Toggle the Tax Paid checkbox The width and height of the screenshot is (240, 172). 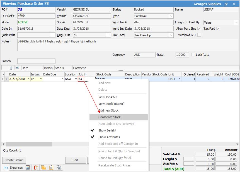(x=218, y=29)
